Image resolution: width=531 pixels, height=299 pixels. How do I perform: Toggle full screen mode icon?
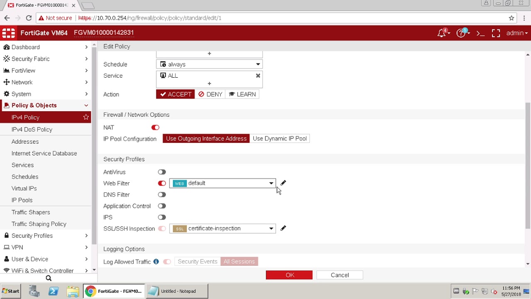[496, 33]
